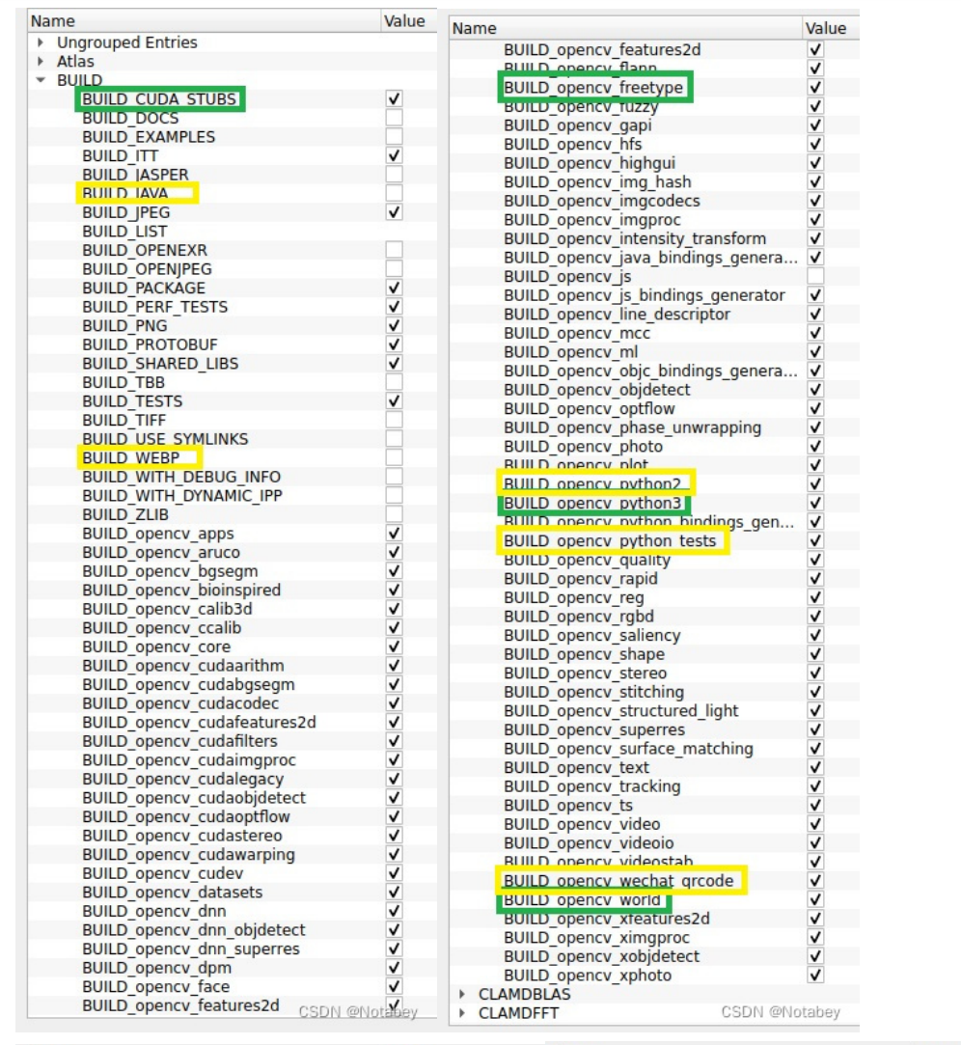
Task: Uncheck the BUILD_opencv_apps checkbox
Action: 394,534
